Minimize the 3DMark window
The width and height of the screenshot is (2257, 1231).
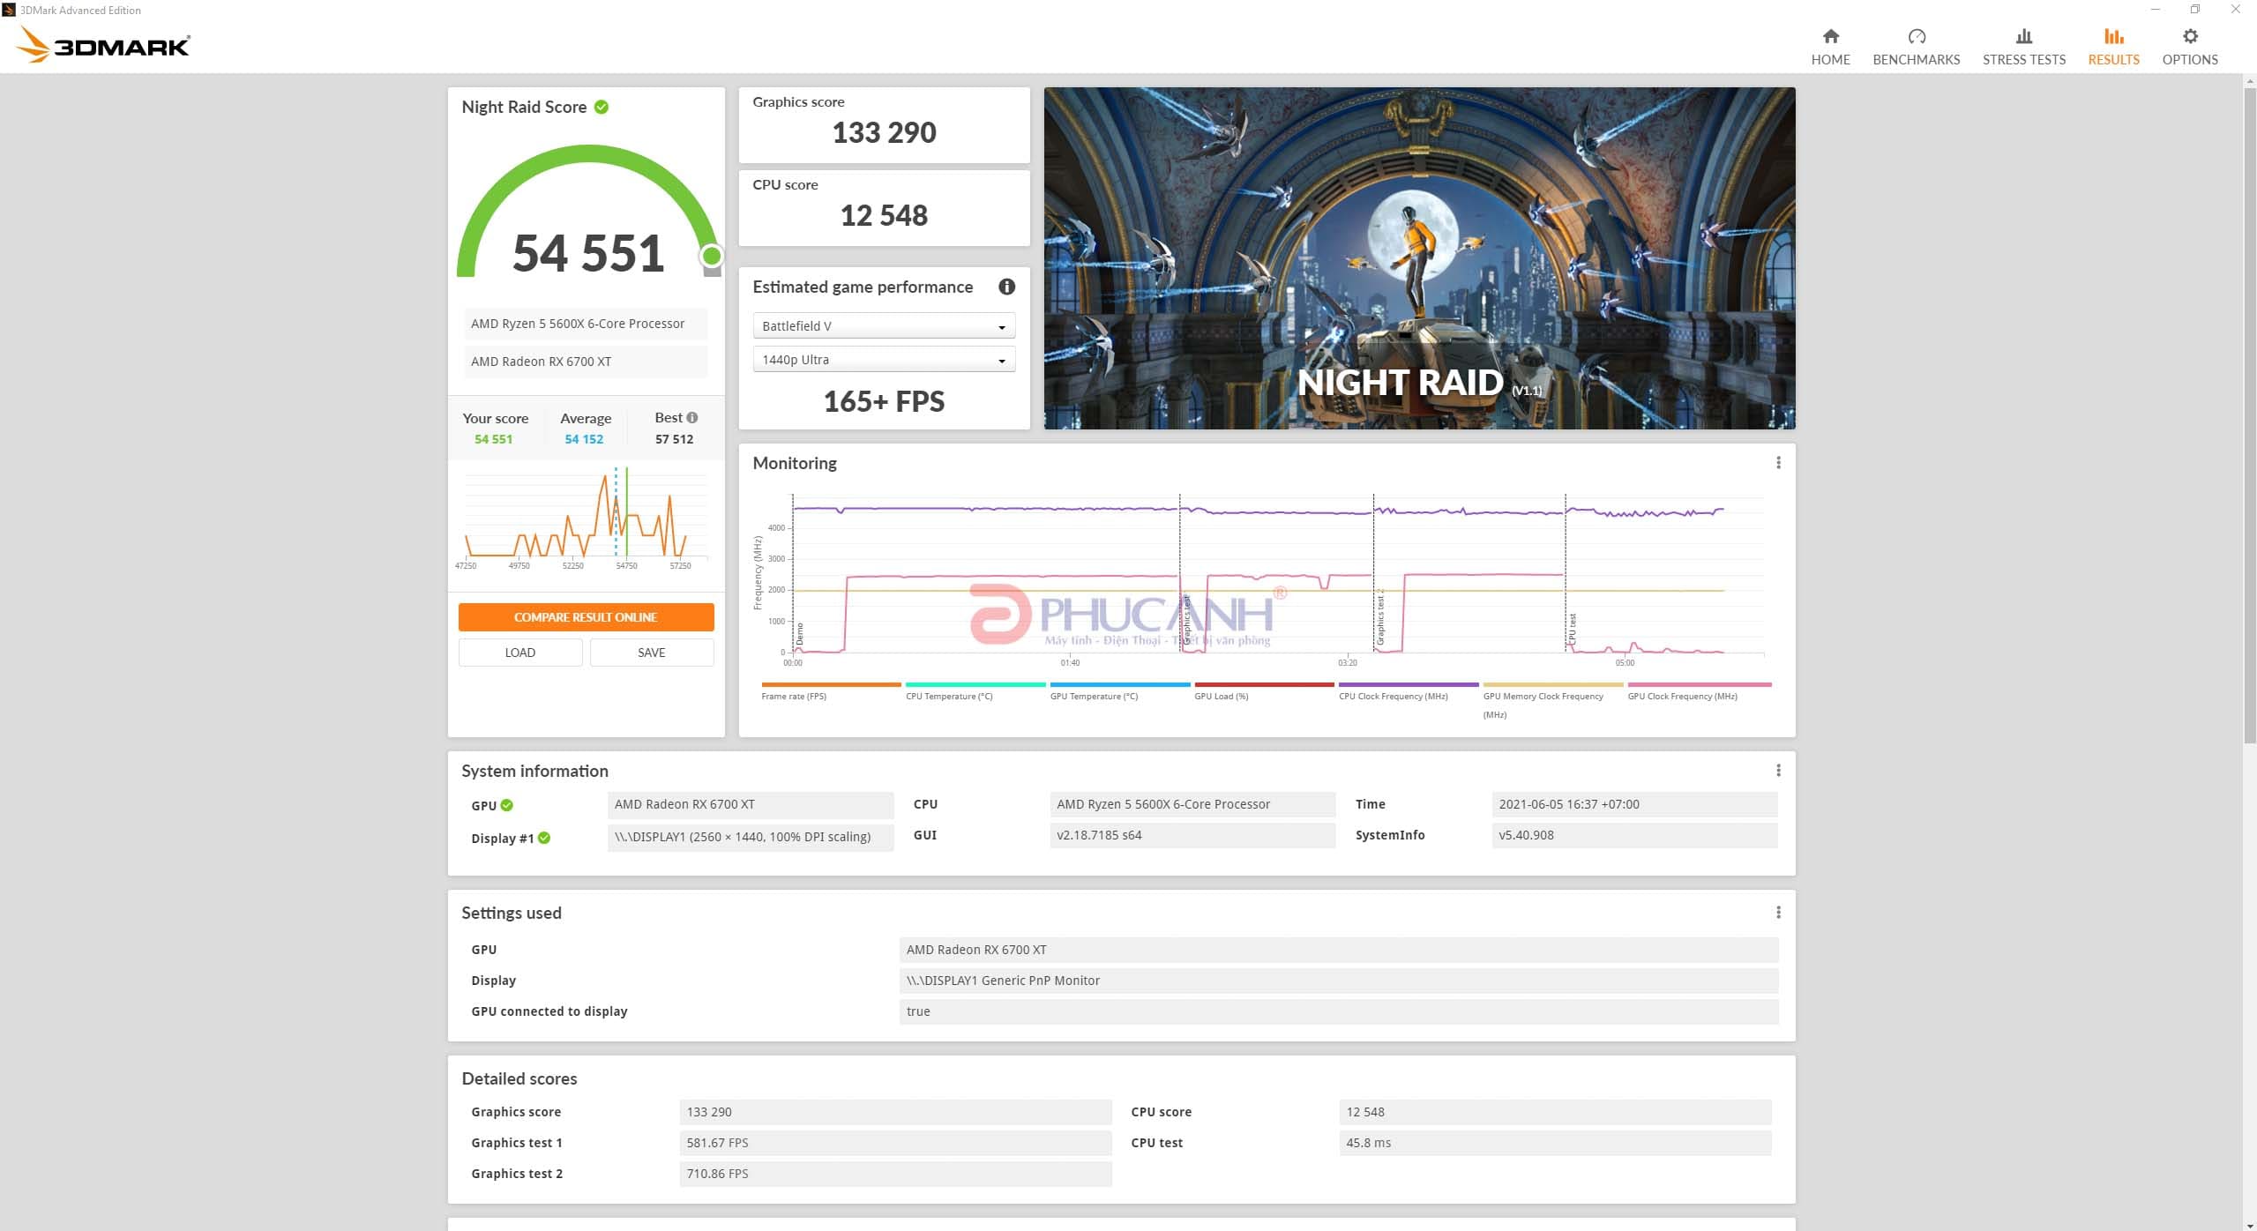(x=2155, y=10)
